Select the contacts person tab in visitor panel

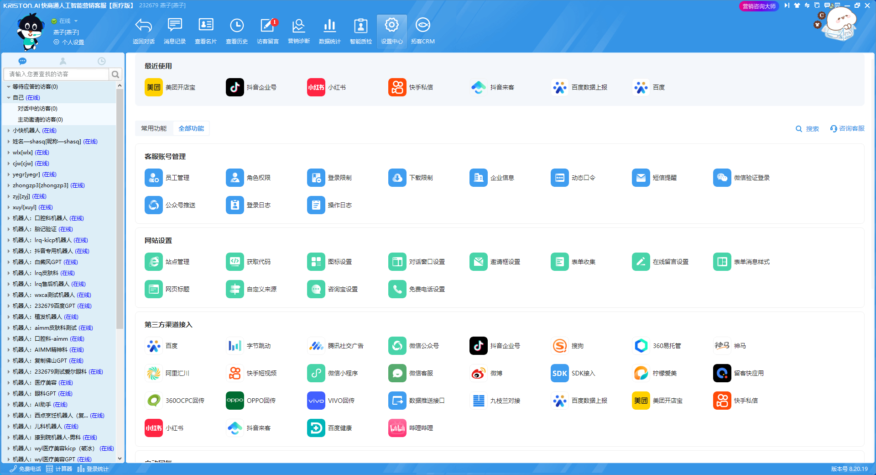[63, 61]
